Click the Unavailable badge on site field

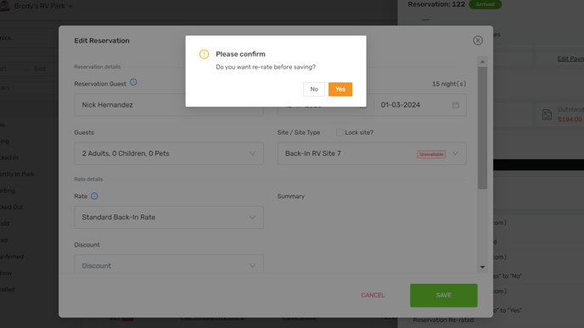(431, 154)
